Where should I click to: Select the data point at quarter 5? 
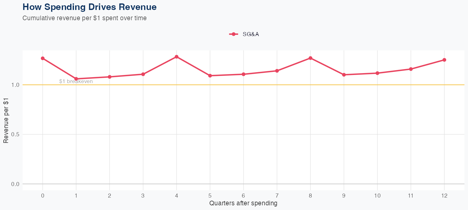pos(210,76)
